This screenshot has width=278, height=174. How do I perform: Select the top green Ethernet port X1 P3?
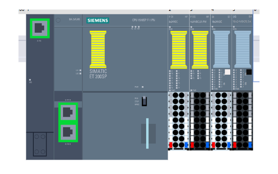pos(40,28)
